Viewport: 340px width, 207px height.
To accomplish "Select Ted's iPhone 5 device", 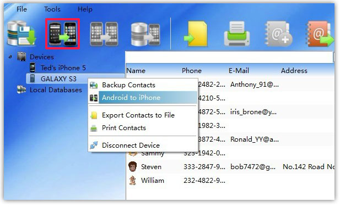I will (63, 68).
